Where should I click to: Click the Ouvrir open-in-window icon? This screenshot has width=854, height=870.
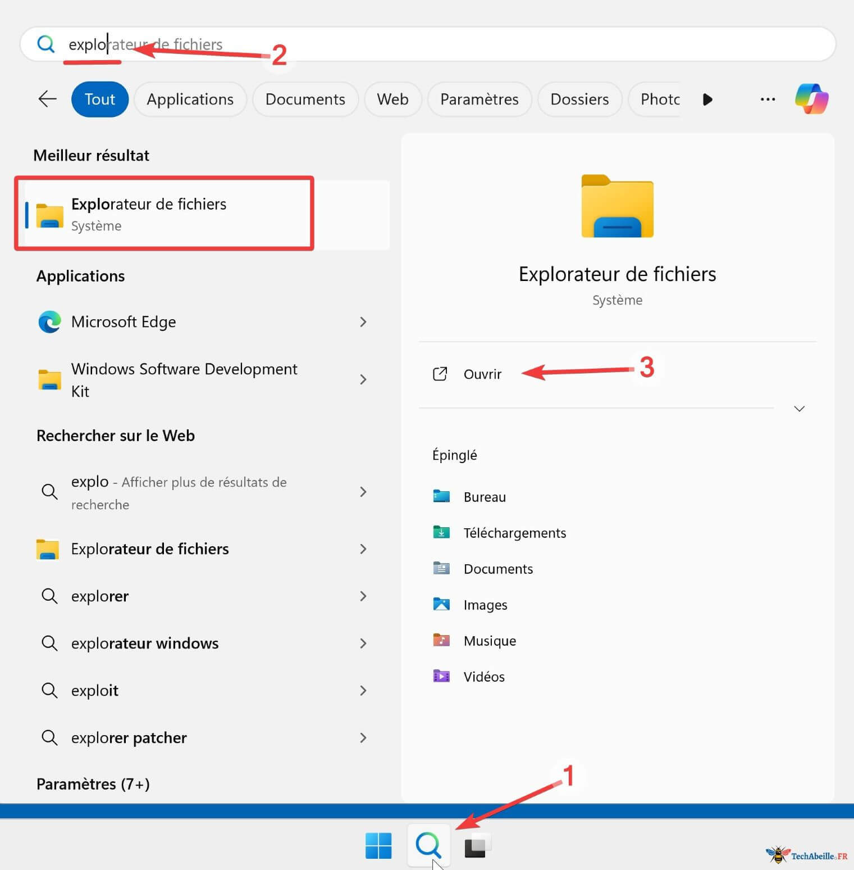click(x=440, y=374)
